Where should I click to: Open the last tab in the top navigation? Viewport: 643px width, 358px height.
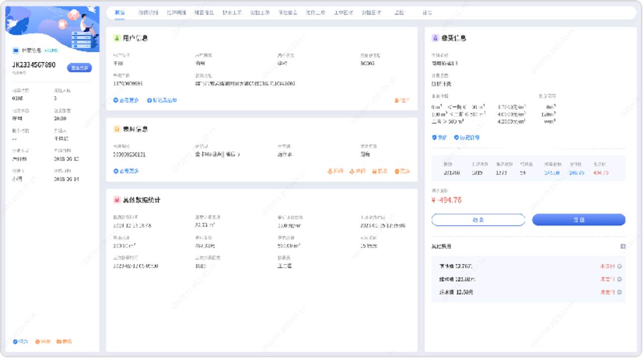427,13
